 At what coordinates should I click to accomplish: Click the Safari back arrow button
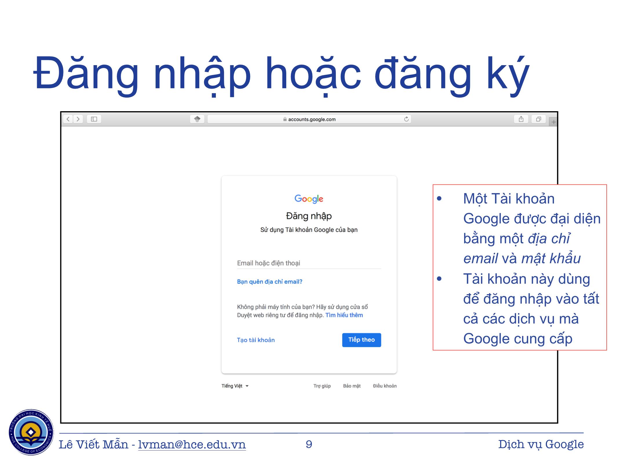pos(68,119)
